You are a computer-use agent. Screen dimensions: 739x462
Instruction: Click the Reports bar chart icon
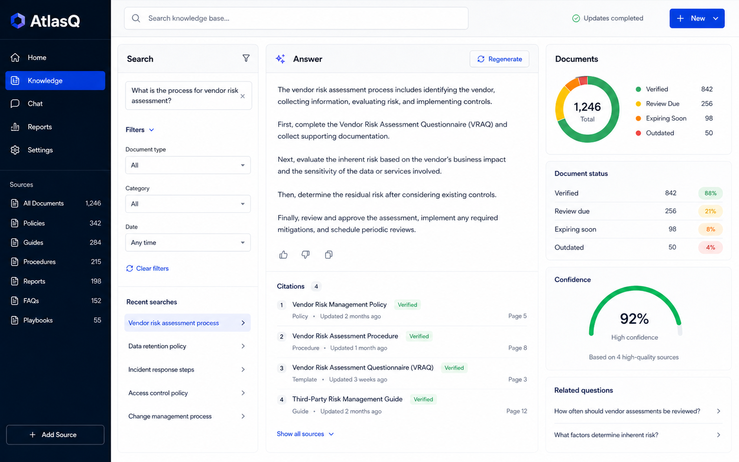tap(15, 127)
